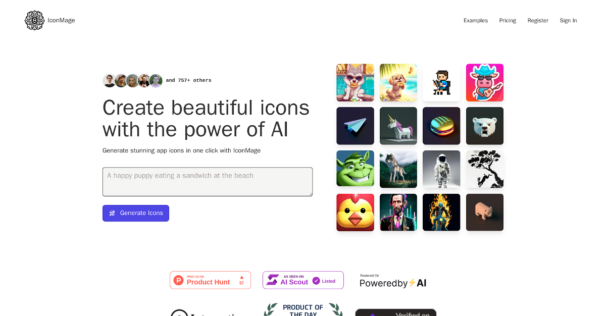The image size is (606, 316).
Task: Select the green ogre icon
Action: [355, 169]
